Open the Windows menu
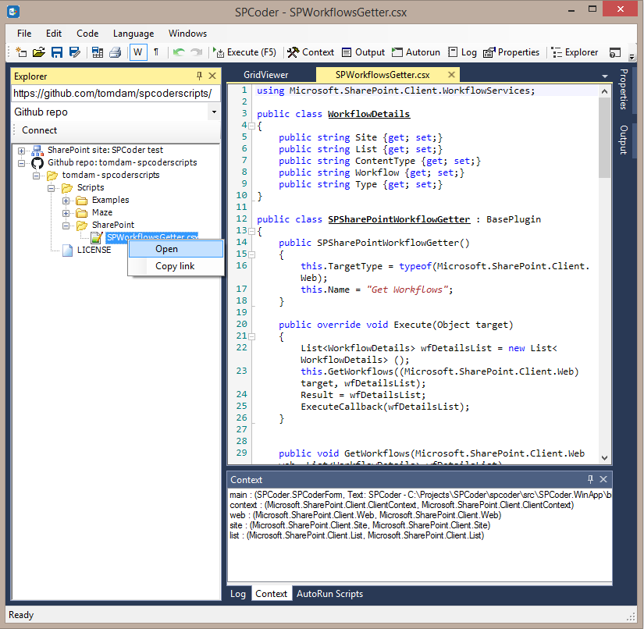 (187, 34)
